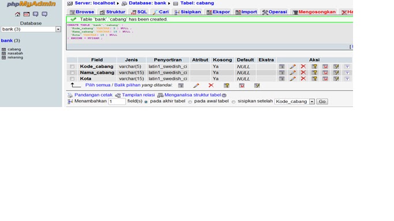The width and height of the screenshot is (394, 221).
Task: Select 'pada awal tabel' radio option
Action: pos(190,102)
